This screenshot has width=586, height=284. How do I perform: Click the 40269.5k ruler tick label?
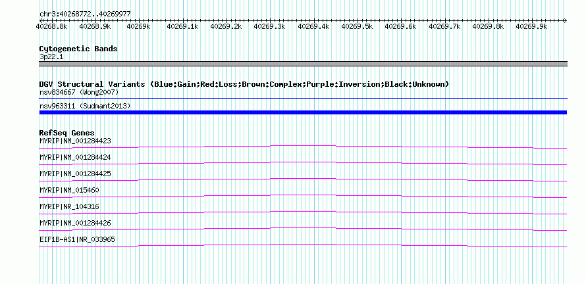point(358,26)
